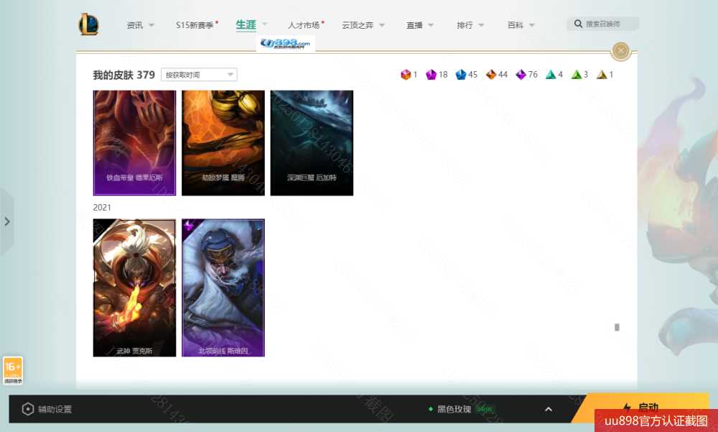Open the 武神 贾克斯 skin card
This screenshot has width=718, height=432.
click(135, 288)
